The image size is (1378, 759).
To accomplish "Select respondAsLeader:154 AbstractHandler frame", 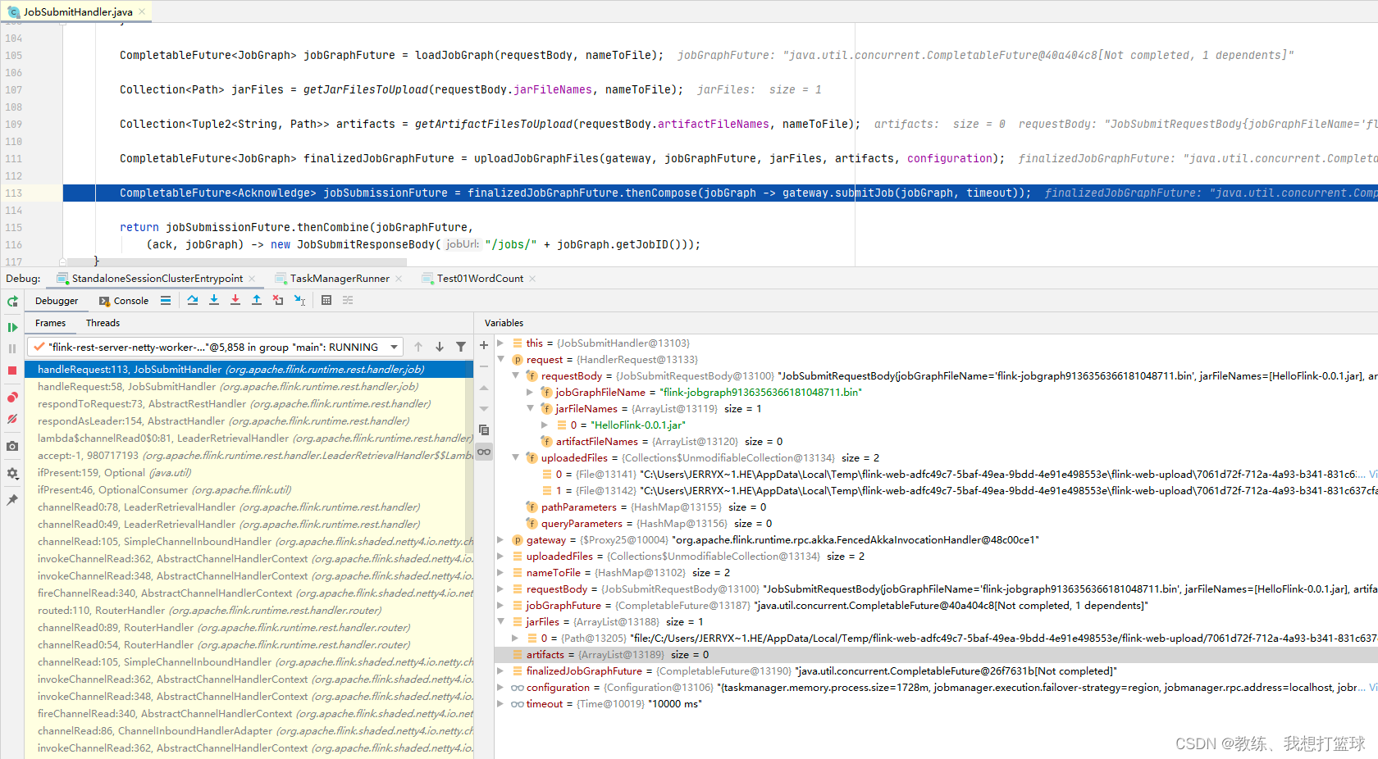I will pos(249,421).
